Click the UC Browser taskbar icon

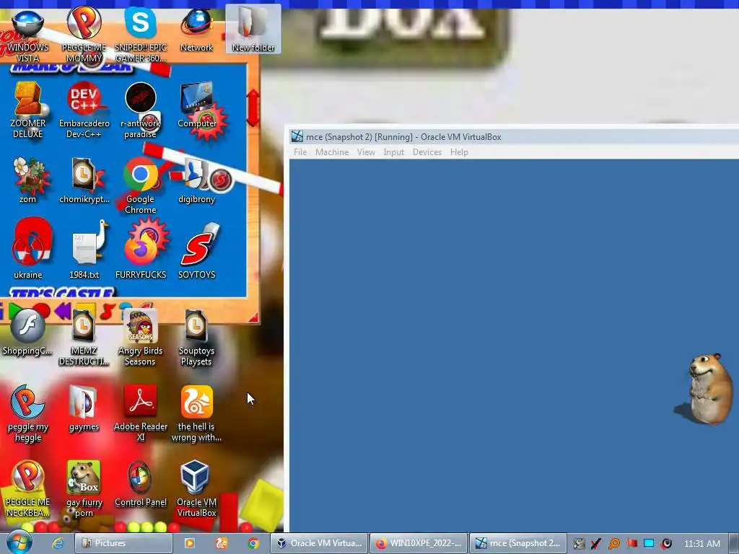click(x=222, y=543)
